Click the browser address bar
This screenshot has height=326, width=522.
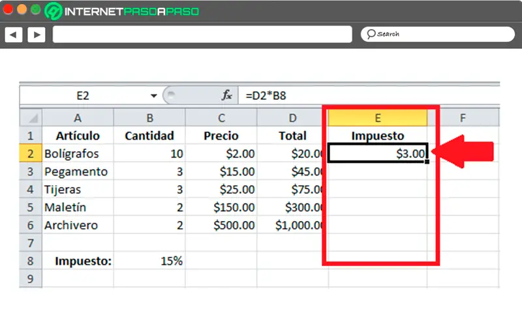pos(202,35)
